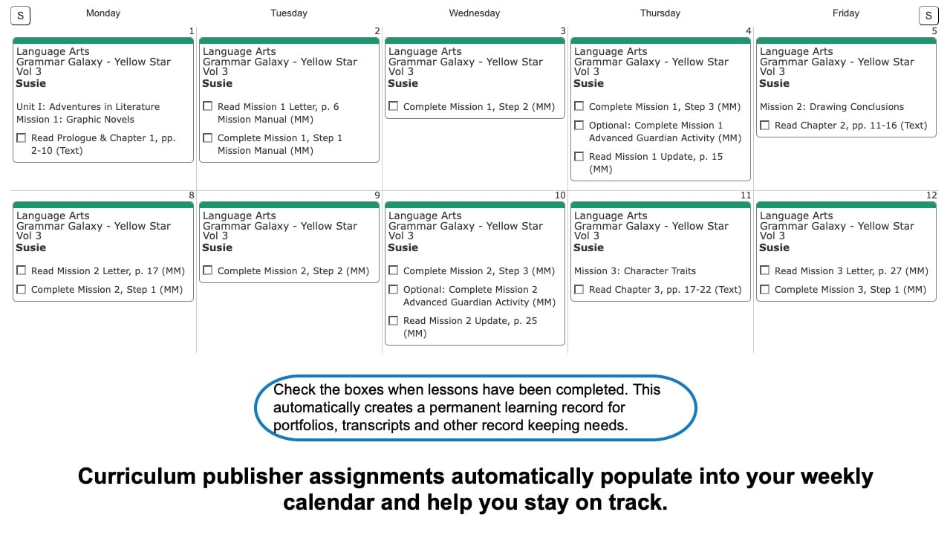Click the Unit I: Adventures in Literature text
Viewport: 950px width, 535px height.
88,107
